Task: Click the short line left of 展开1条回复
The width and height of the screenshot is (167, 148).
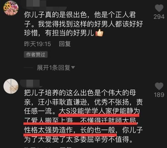Action: tap(29, 67)
